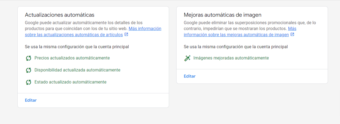The height and width of the screenshot is (124, 340).
Task: Open Más información sobre las mejoras automáticas de imagen
Action: coord(240,32)
